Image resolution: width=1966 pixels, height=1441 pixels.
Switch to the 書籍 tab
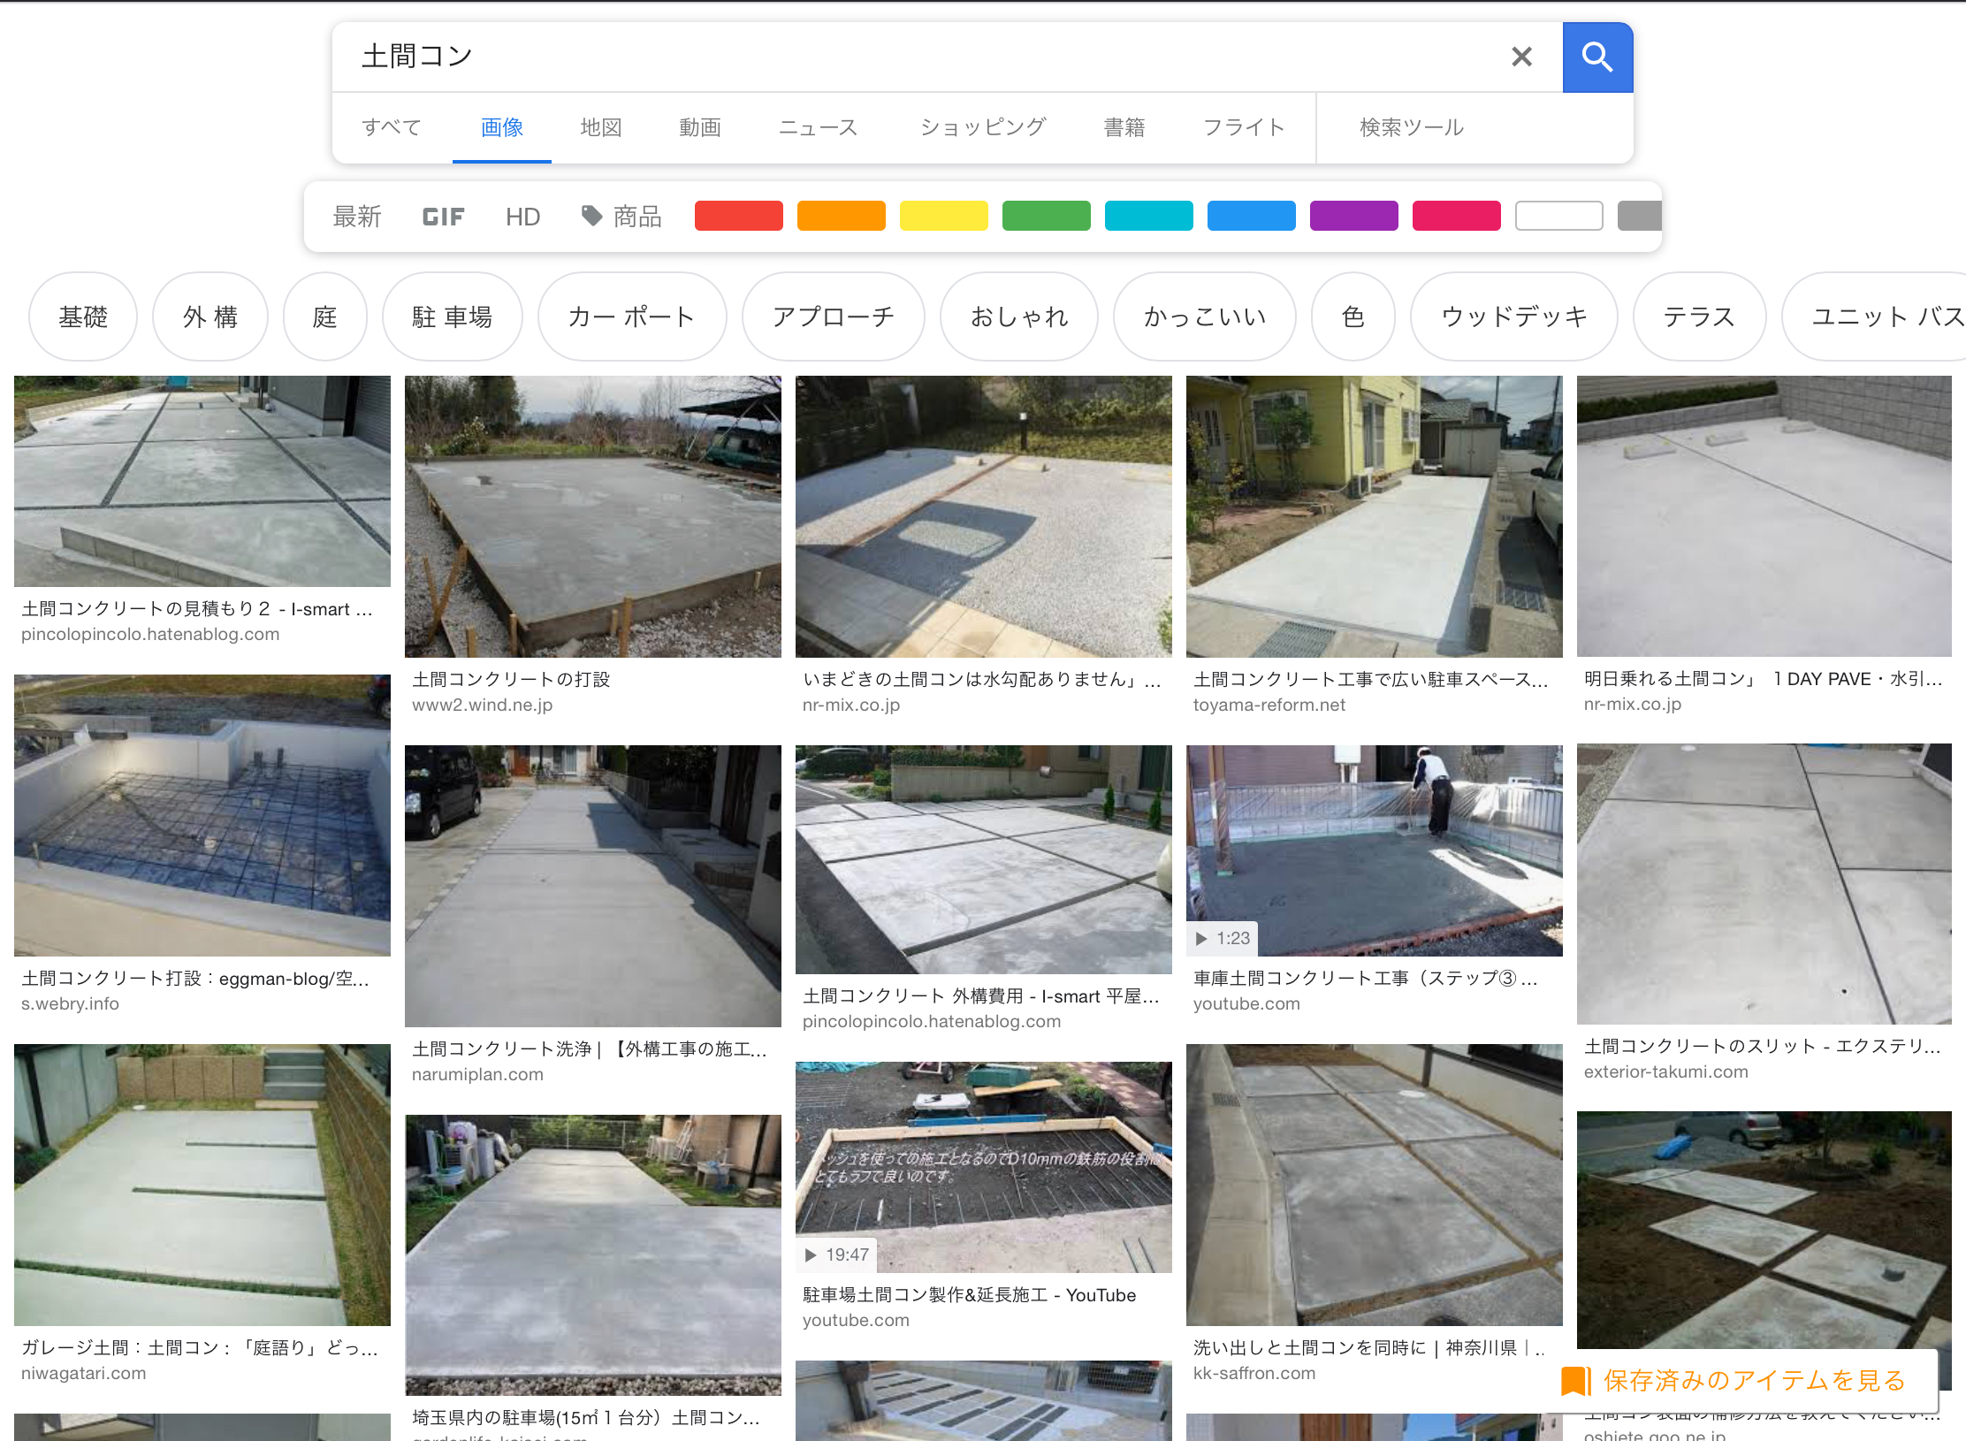[x=1124, y=127]
